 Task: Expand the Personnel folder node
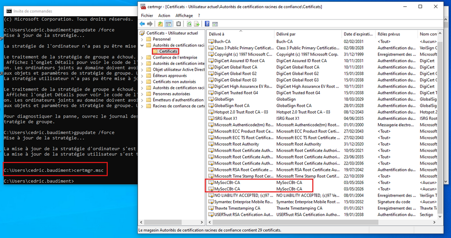[143, 39]
